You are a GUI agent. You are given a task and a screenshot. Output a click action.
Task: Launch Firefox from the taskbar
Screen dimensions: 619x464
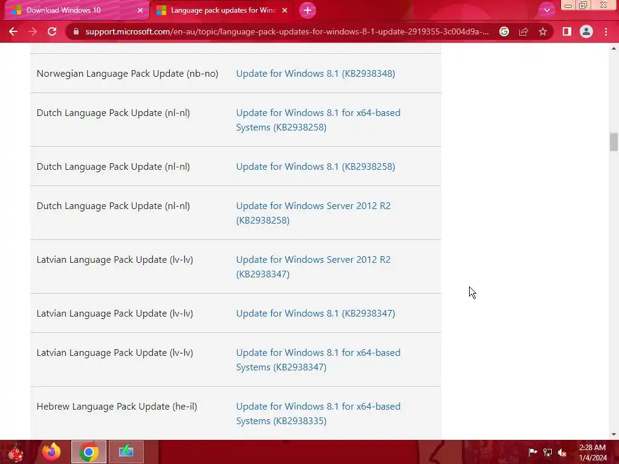click(x=52, y=452)
